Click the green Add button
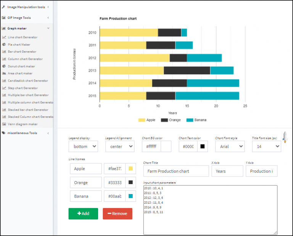 (83, 214)
